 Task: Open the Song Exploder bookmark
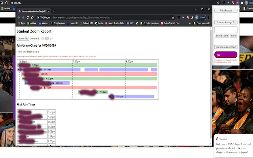[x=58, y=23]
